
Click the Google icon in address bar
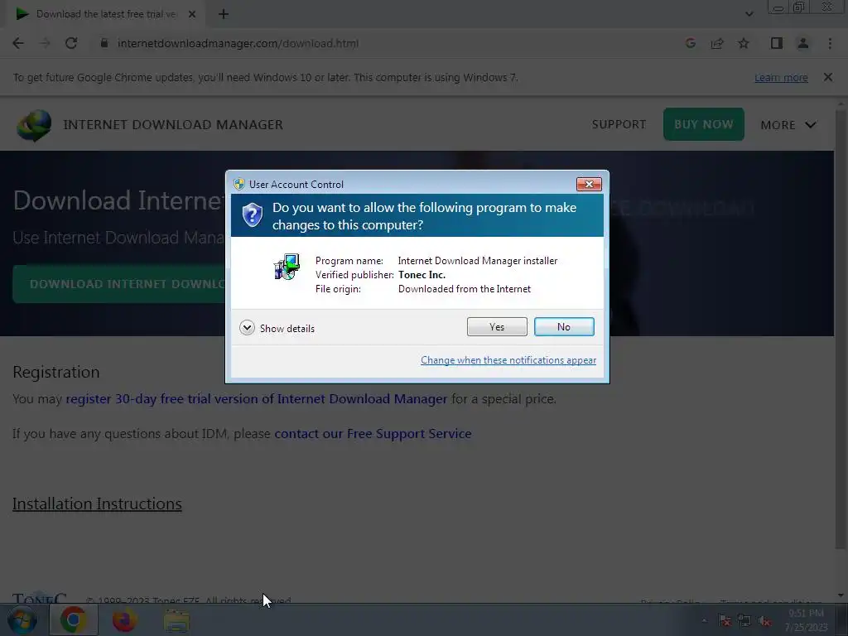tap(690, 43)
